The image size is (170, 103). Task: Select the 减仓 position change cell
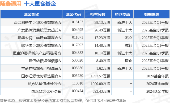(129, 45)
